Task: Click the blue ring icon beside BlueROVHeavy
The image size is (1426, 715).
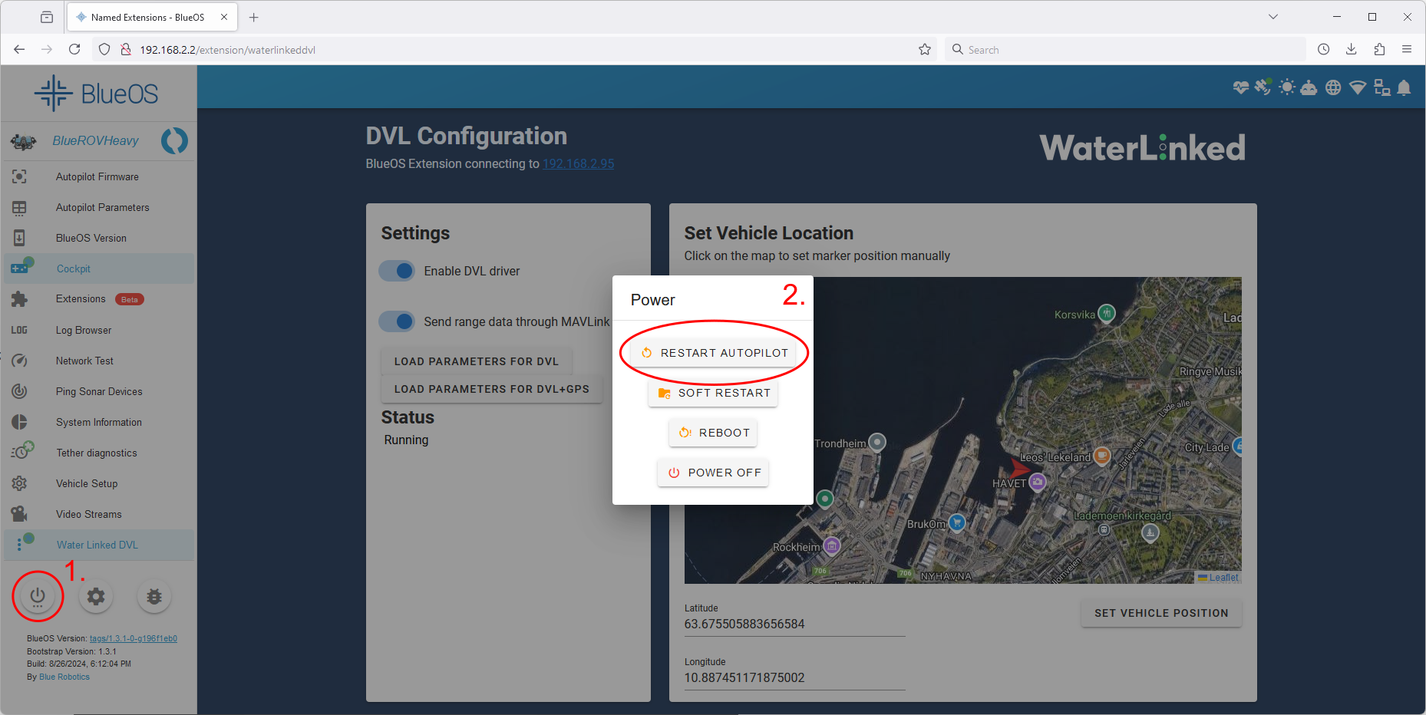Action: (x=174, y=140)
